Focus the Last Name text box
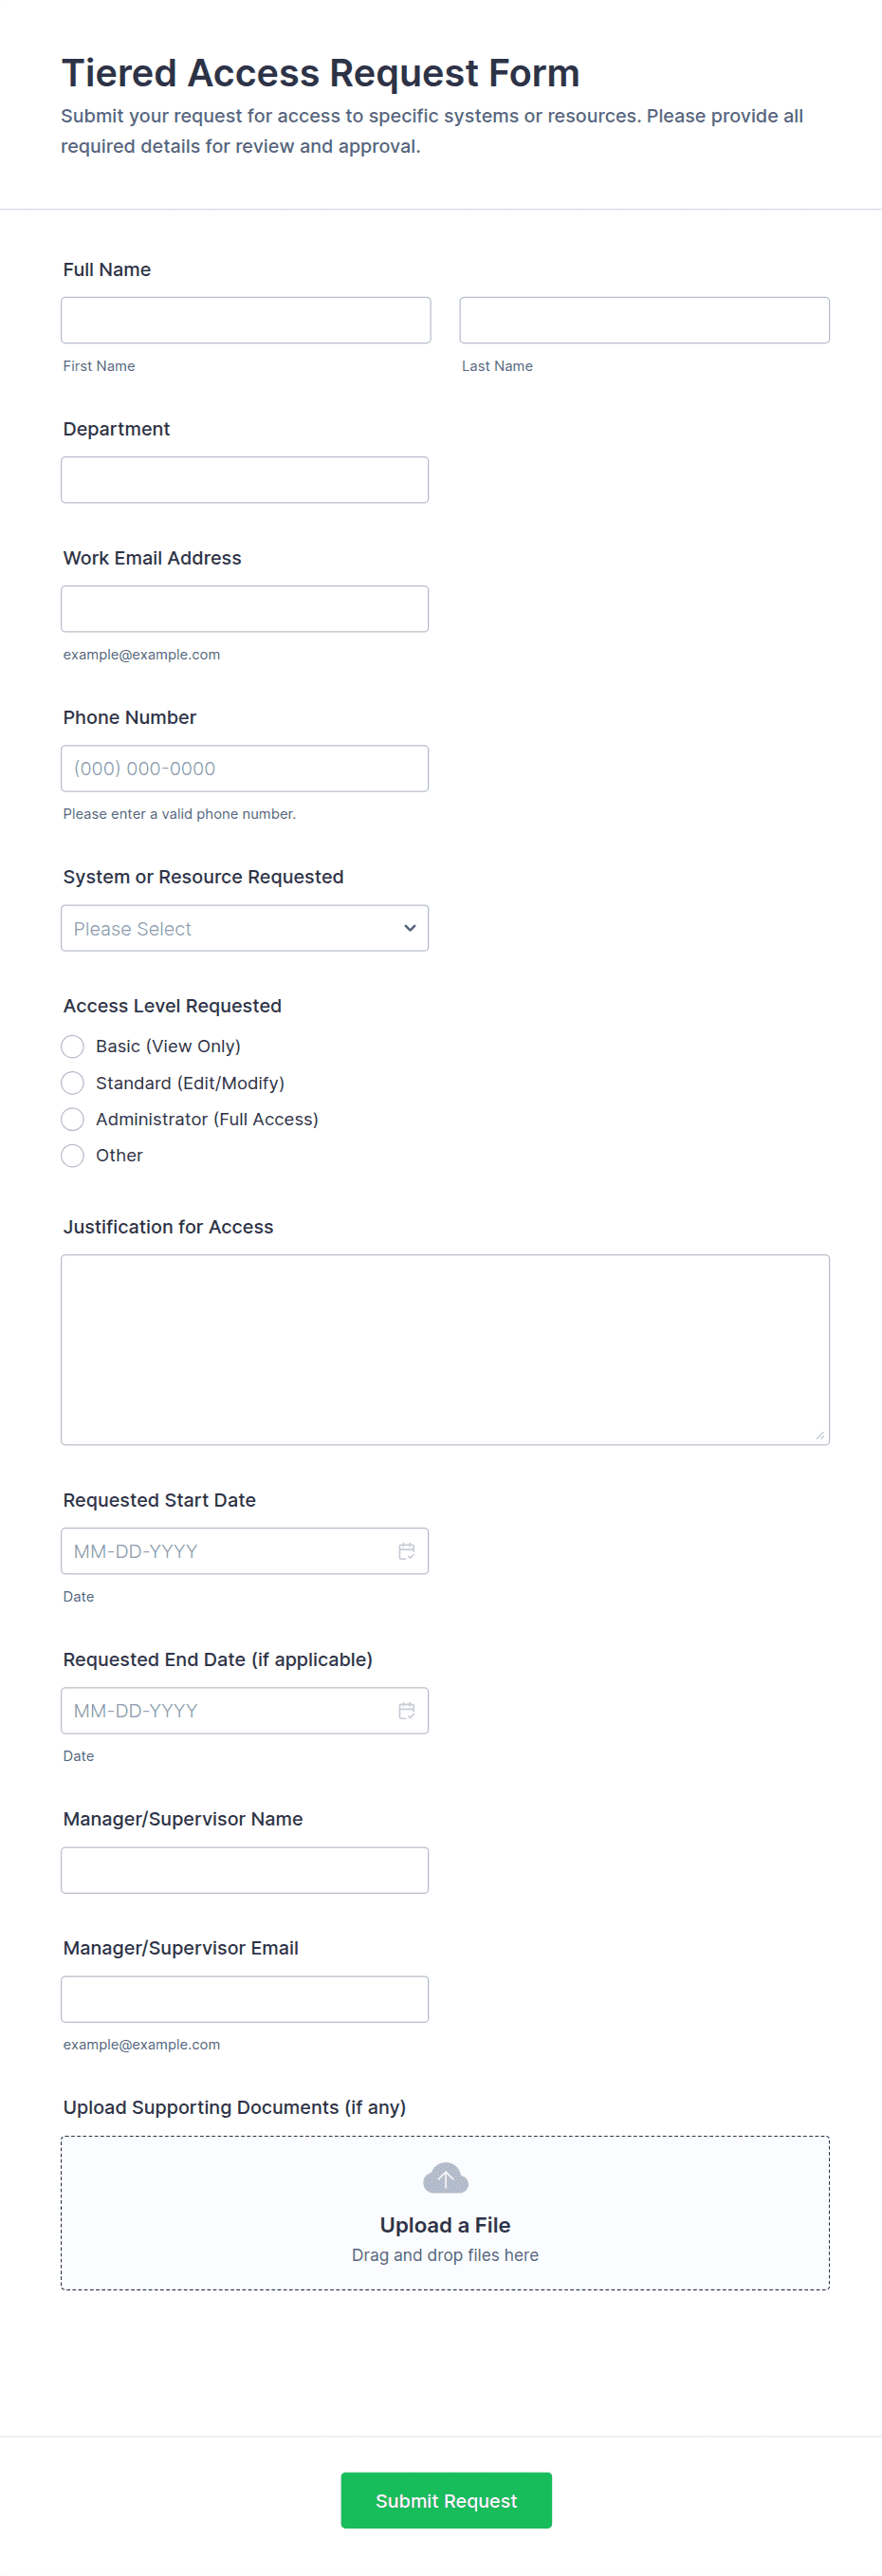The image size is (882, 2576). 644,320
